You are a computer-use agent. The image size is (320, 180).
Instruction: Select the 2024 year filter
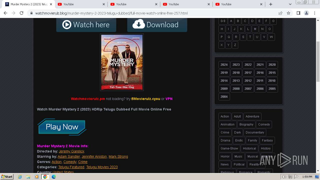tap(224, 65)
